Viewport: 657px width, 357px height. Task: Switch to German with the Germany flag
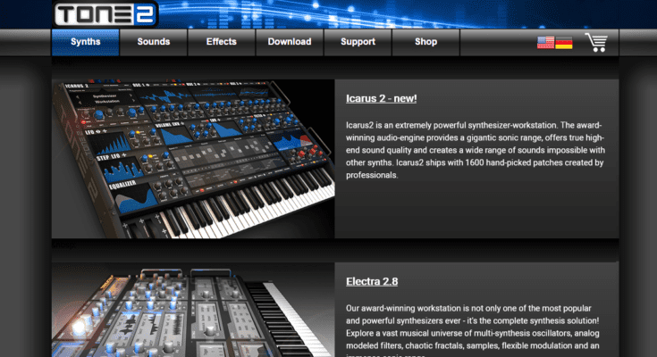pos(564,42)
